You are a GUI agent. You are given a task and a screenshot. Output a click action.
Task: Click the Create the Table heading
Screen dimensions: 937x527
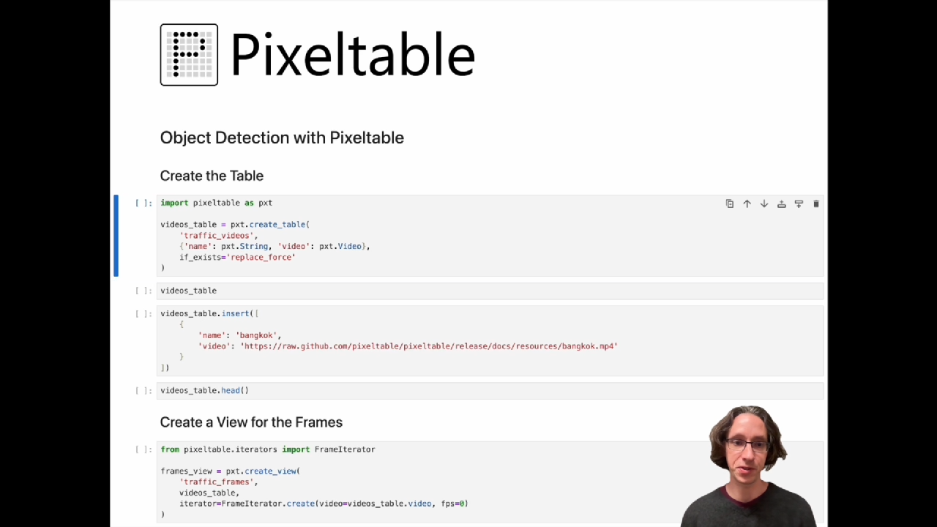pos(212,176)
